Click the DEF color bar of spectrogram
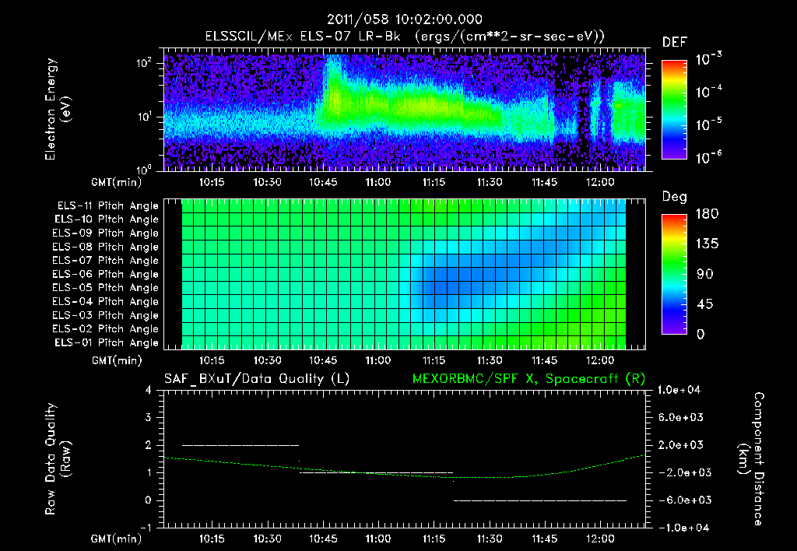The width and height of the screenshot is (797, 551). coord(674,109)
